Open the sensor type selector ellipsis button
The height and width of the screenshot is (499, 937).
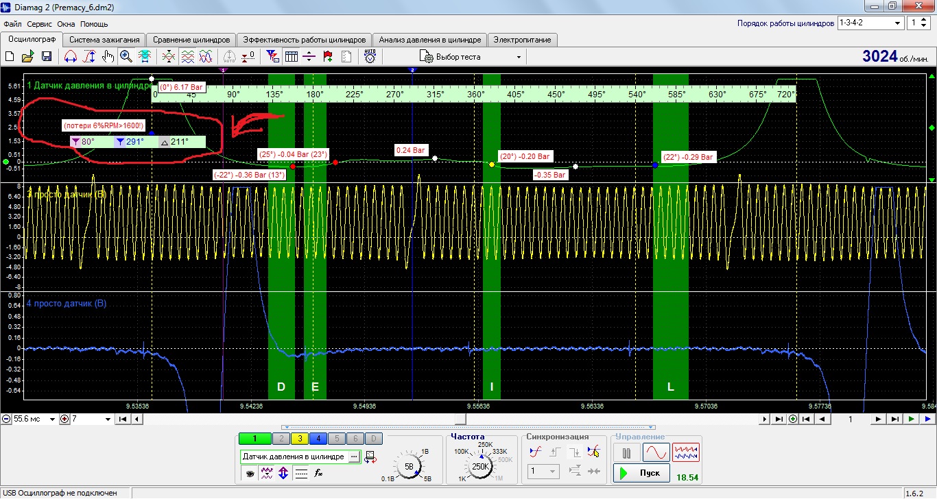click(354, 457)
